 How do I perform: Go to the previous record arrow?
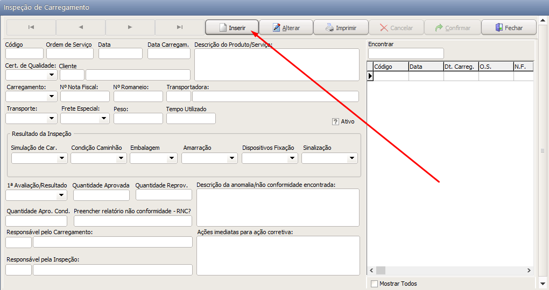pos(81,27)
